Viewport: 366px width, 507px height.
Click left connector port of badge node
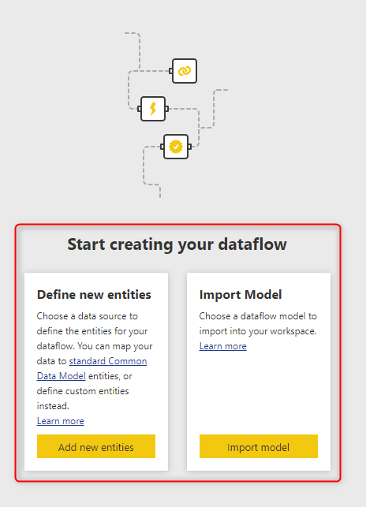pyautogui.click(x=162, y=147)
